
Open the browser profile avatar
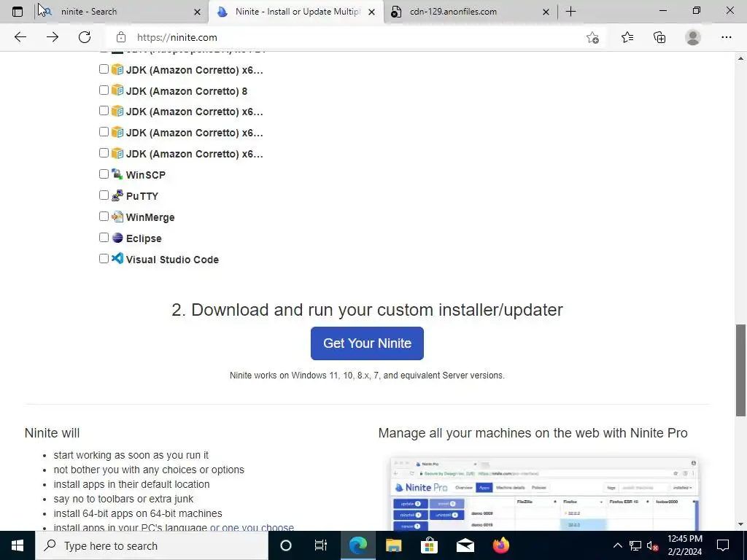693,37
